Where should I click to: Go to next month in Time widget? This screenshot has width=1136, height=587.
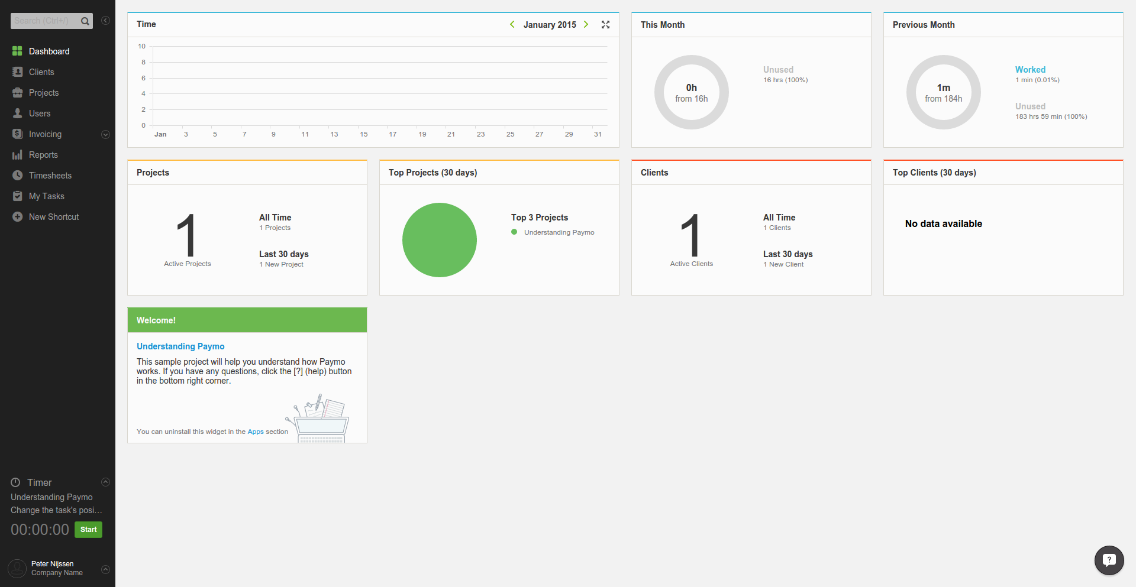(586, 24)
